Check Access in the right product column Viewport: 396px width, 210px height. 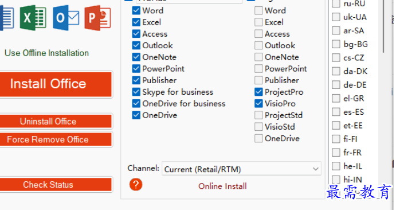(258, 34)
